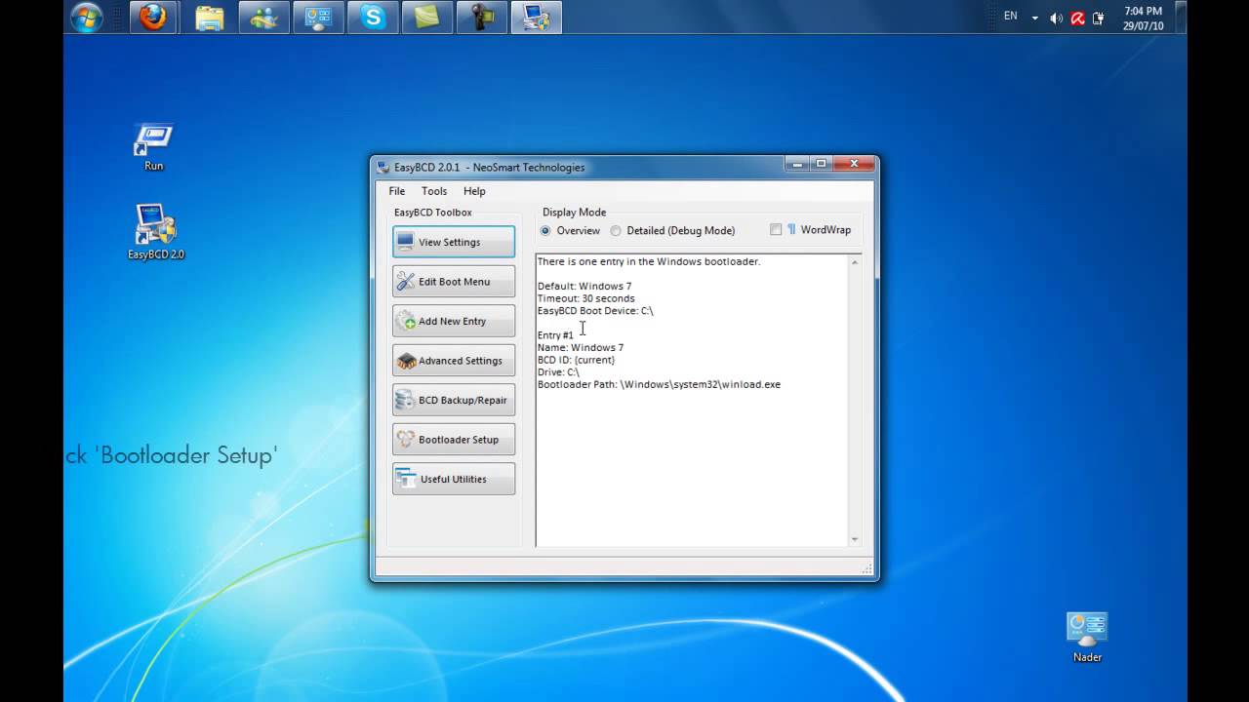Click the volume speaker tray icon
Screen dimensions: 1249x702
tap(1056, 18)
